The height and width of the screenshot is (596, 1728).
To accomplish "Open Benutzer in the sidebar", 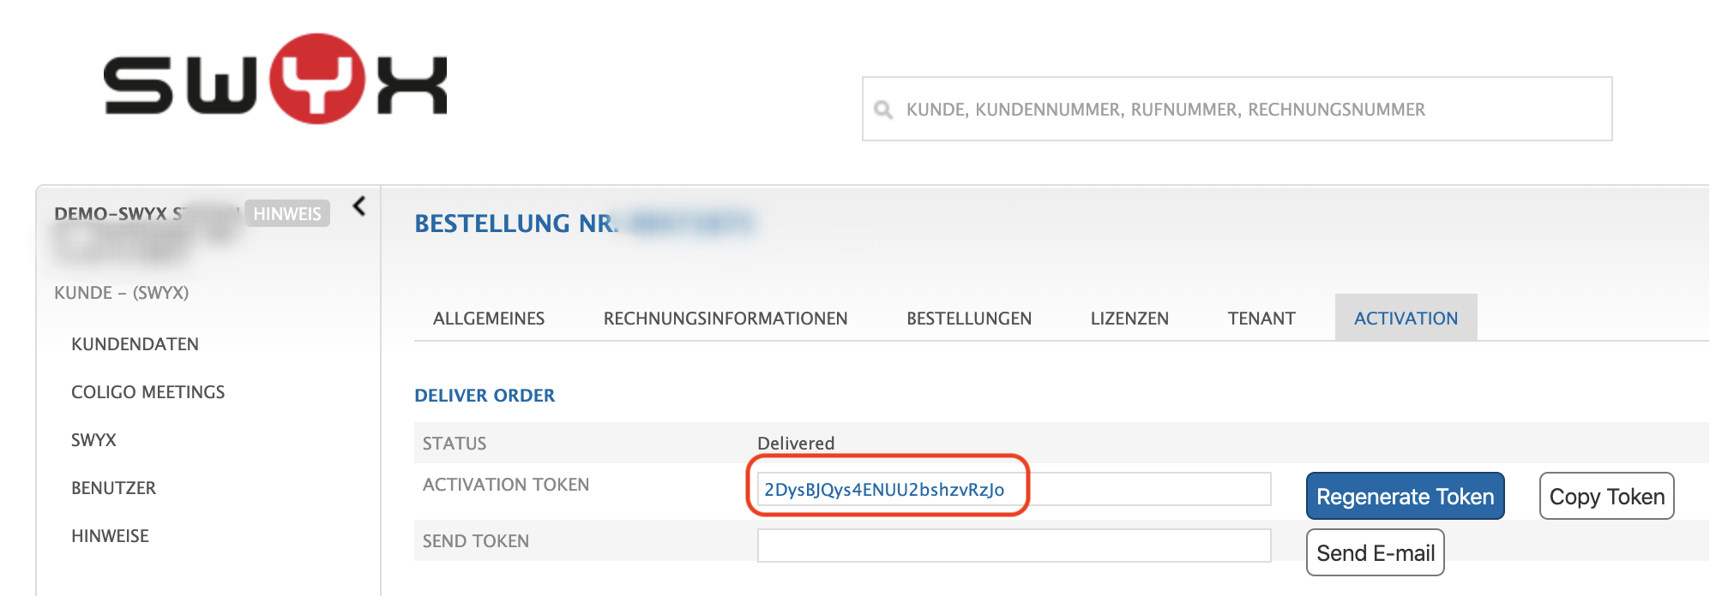I will pyautogui.click(x=113, y=488).
